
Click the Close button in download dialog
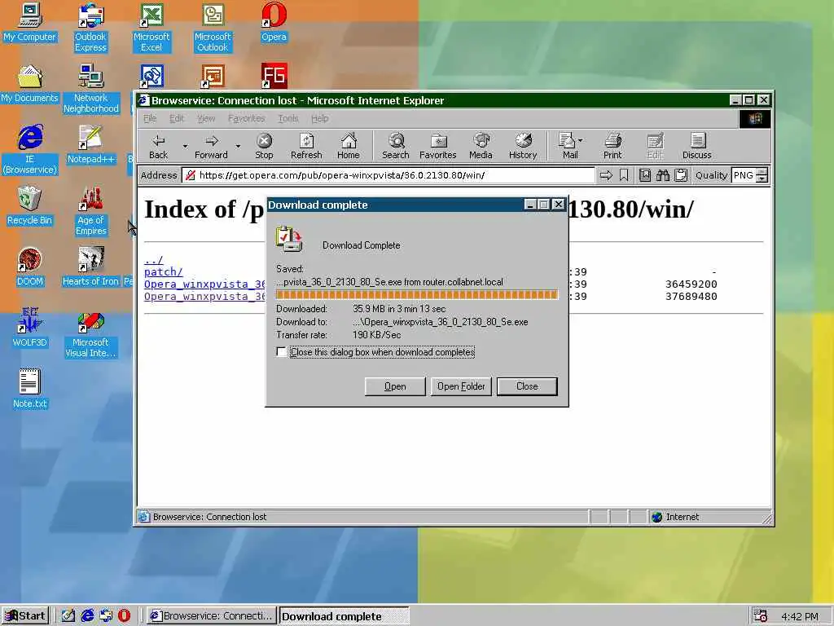[527, 386]
